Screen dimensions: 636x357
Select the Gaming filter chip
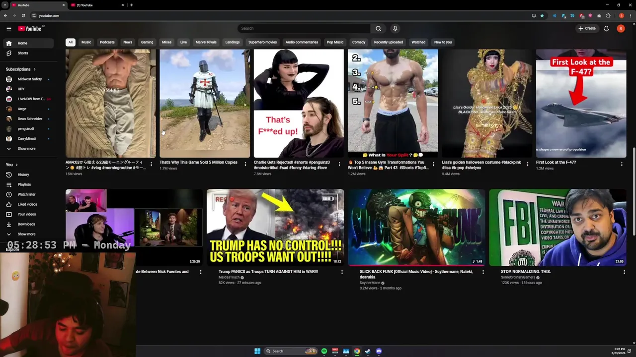pos(147,42)
